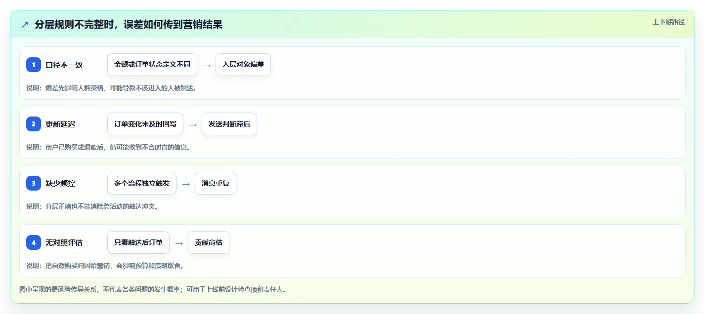Select the 金额或订单状态定义不同 chip
The width and height of the screenshot is (705, 314).
click(152, 65)
